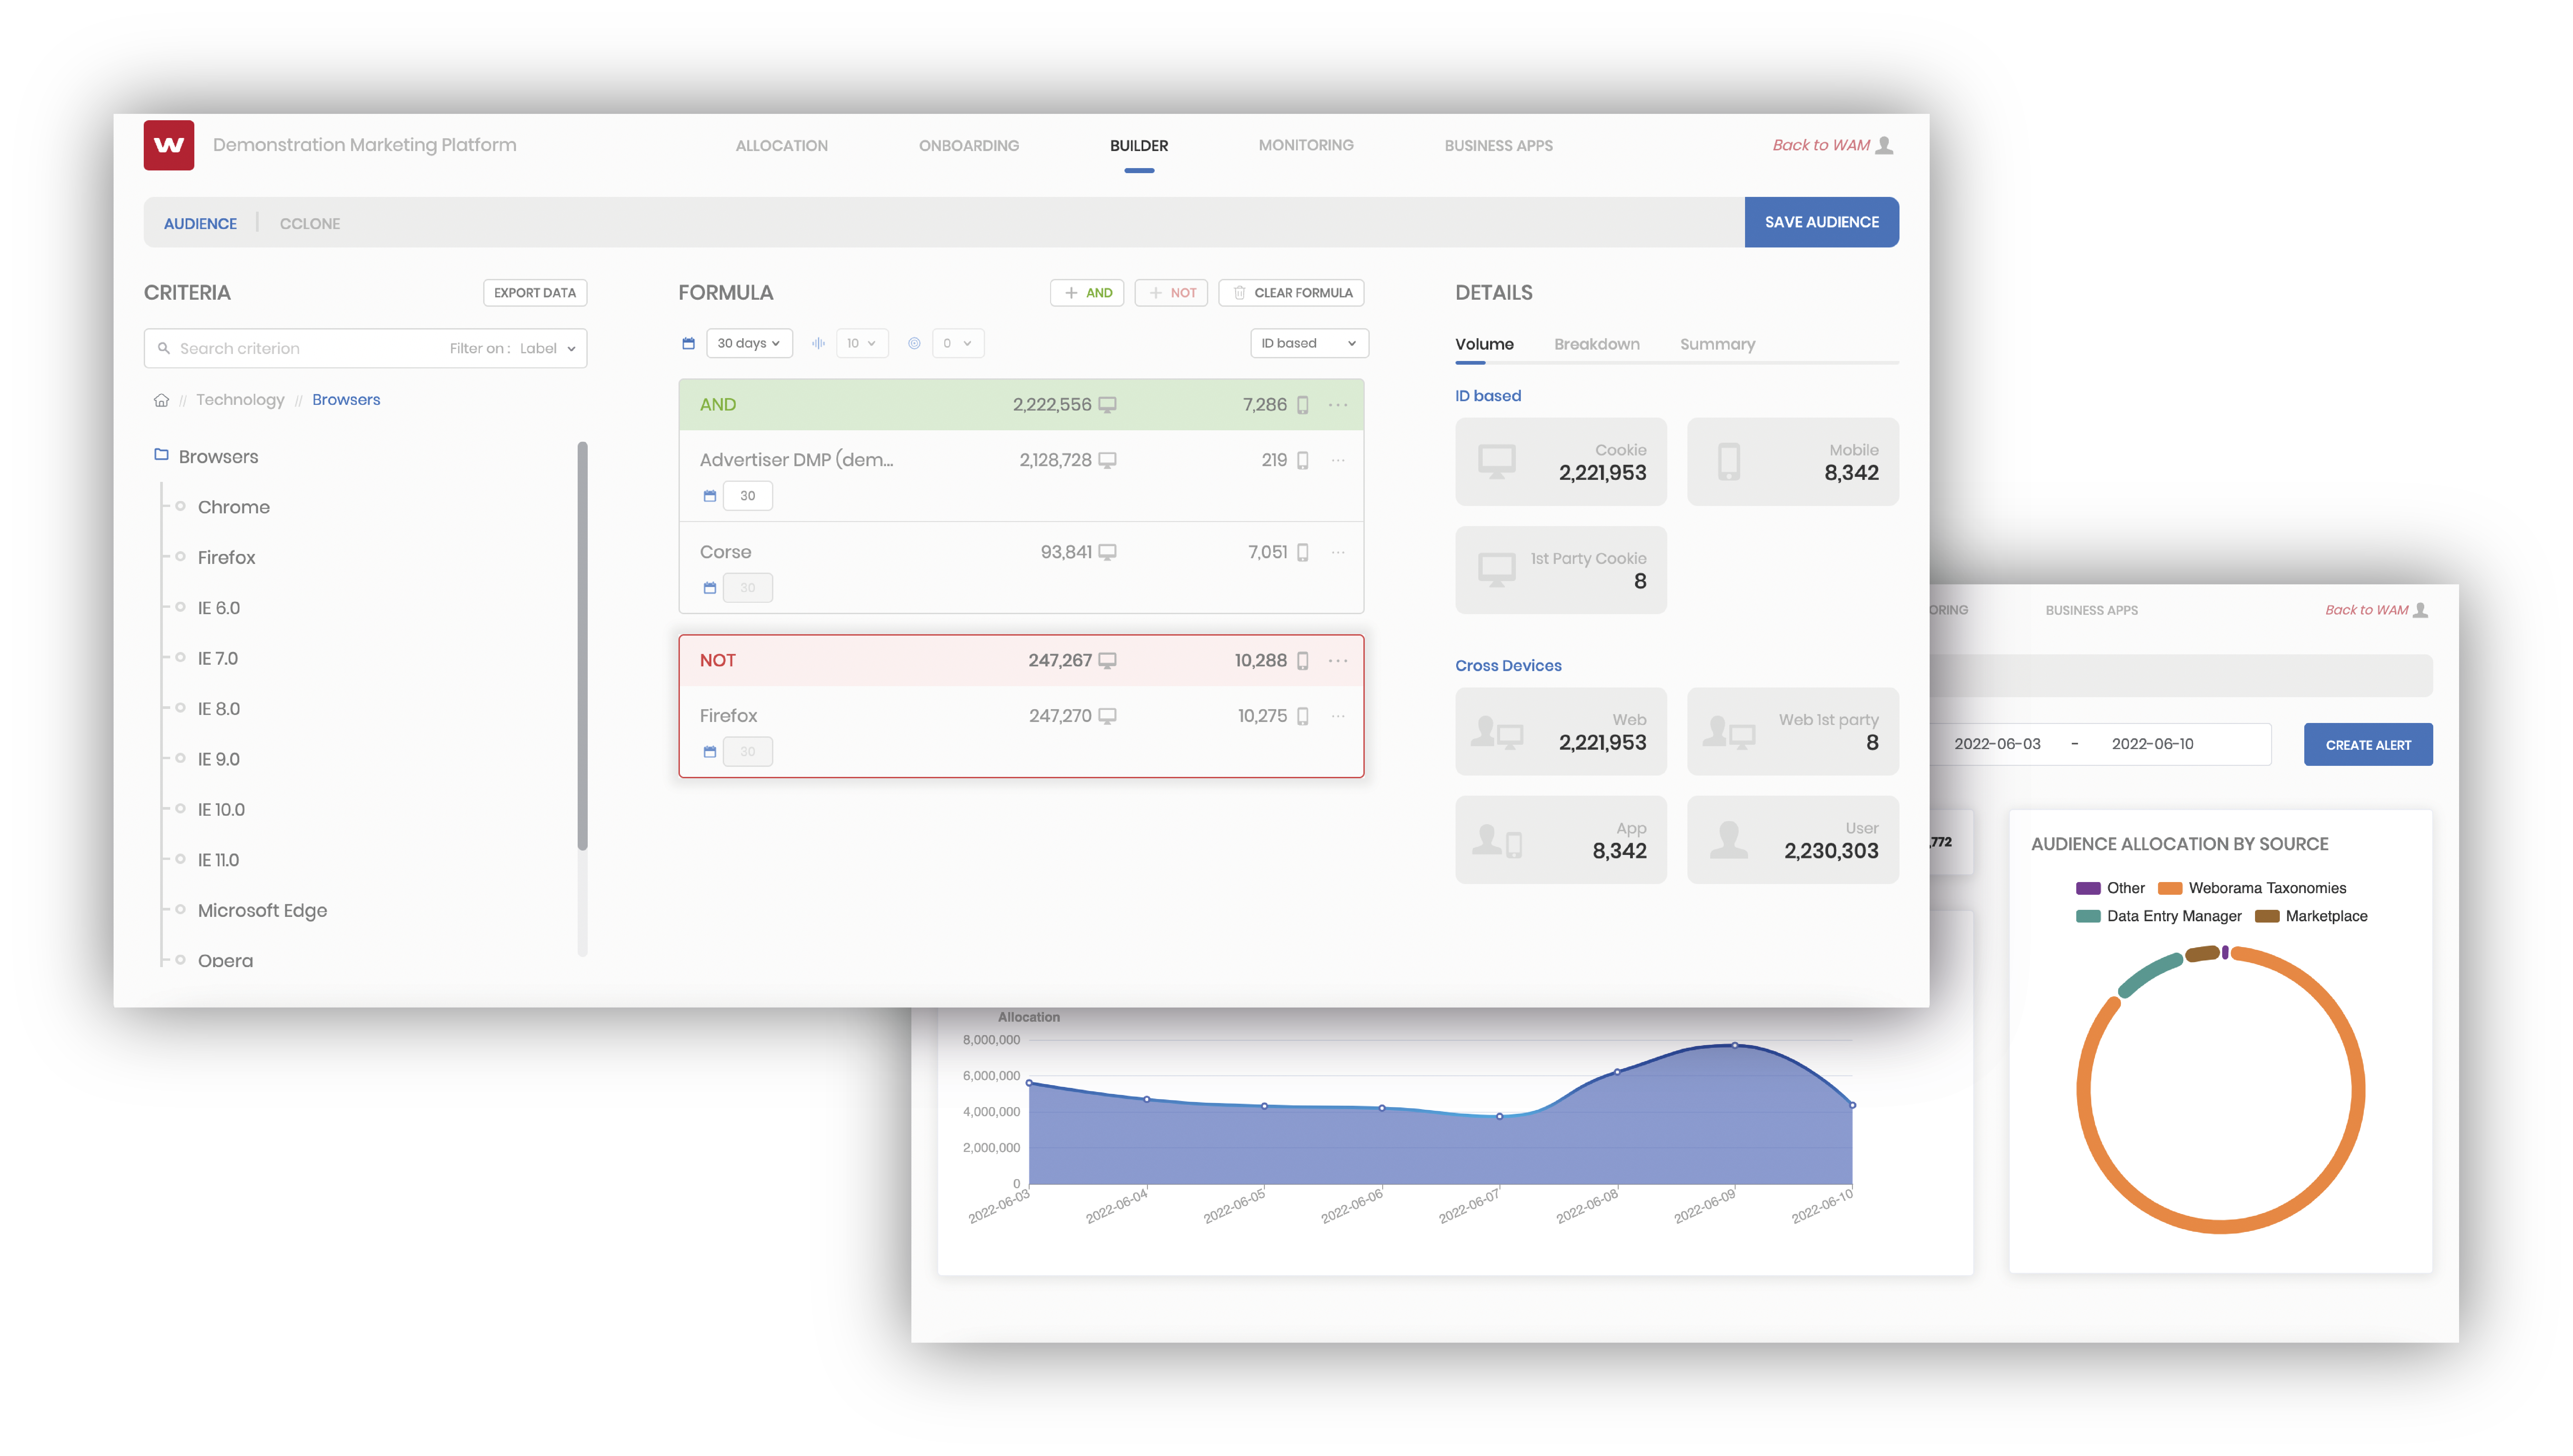The image size is (2573, 1456).
Task: Click calendar icon under Advertiser DMP row
Action: pos(709,496)
